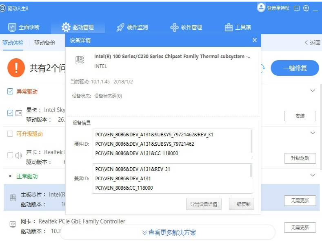Click the 软件管理 flower icon
The image size is (322, 245).
(174, 27)
